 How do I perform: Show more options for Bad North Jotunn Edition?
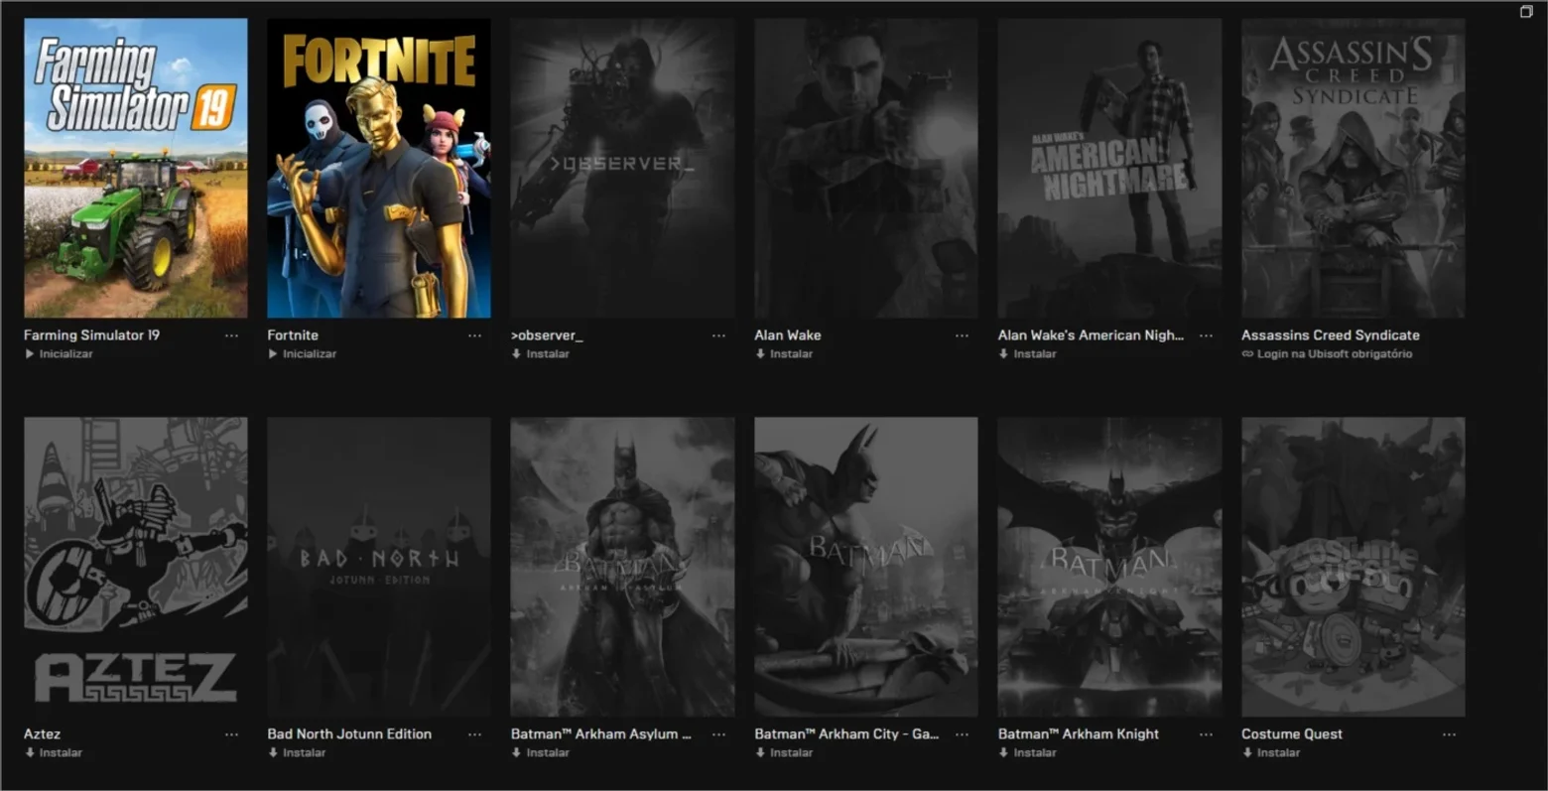[x=474, y=734]
